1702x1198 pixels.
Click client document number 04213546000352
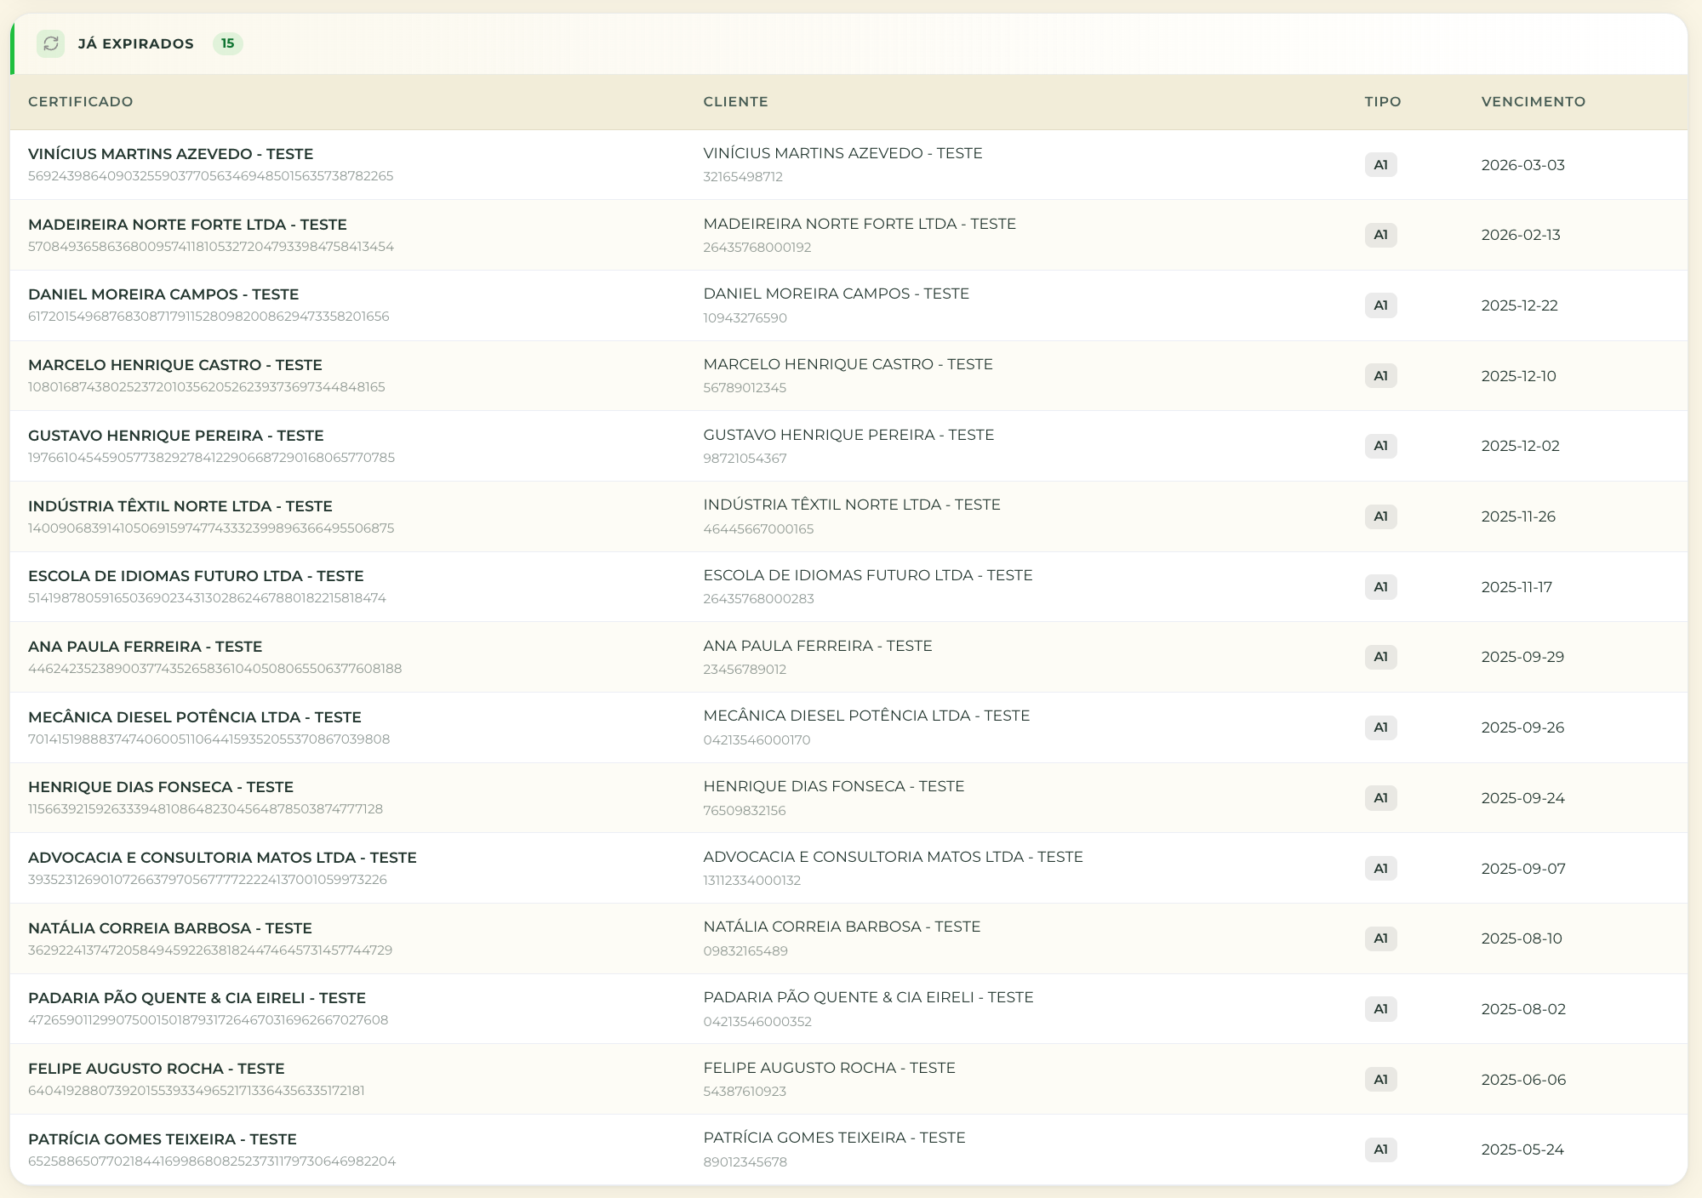(757, 1022)
